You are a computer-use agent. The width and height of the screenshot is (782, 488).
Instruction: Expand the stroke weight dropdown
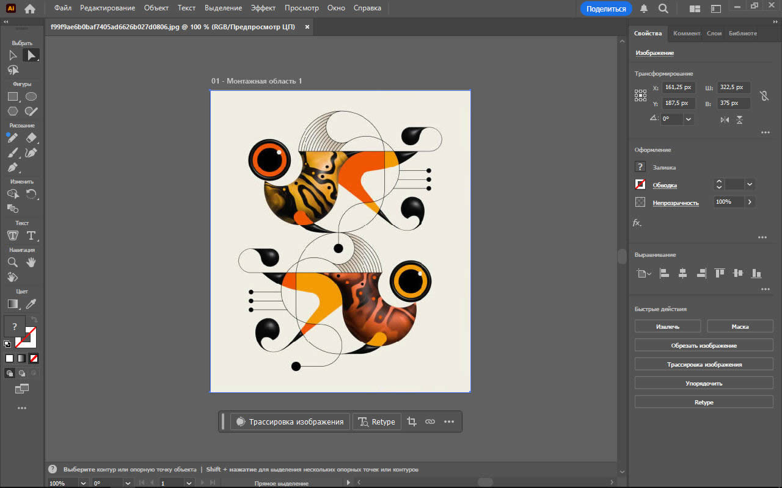[x=750, y=184]
